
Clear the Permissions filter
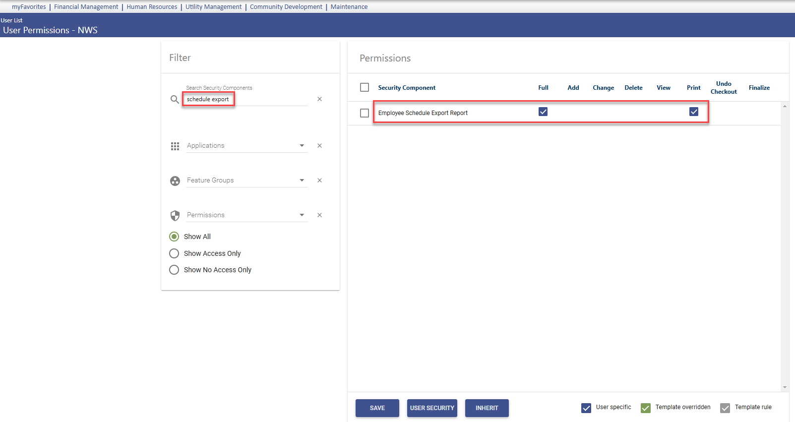(320, 215)
